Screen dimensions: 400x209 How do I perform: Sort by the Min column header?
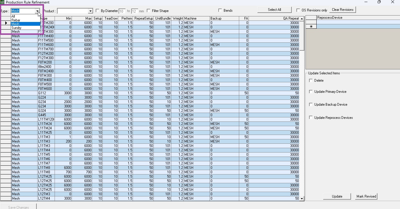(x=63, y=18)
